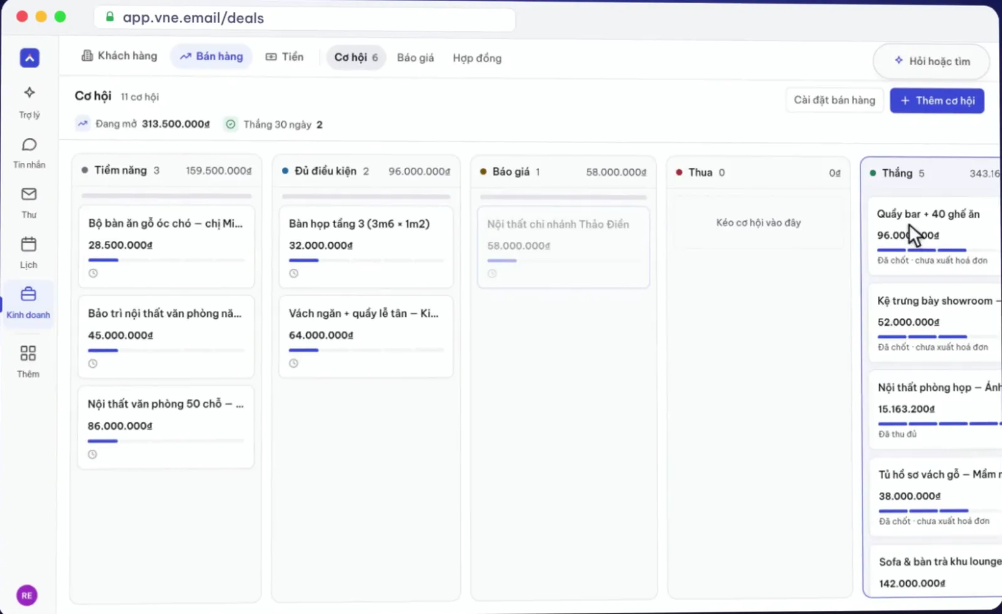This screenshot has height=614, width=1002.
Task: Click the browser address bar
Action: 304,18
